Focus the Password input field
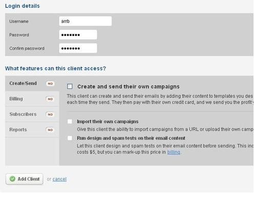255x203 pixels. tap(78, 35)
